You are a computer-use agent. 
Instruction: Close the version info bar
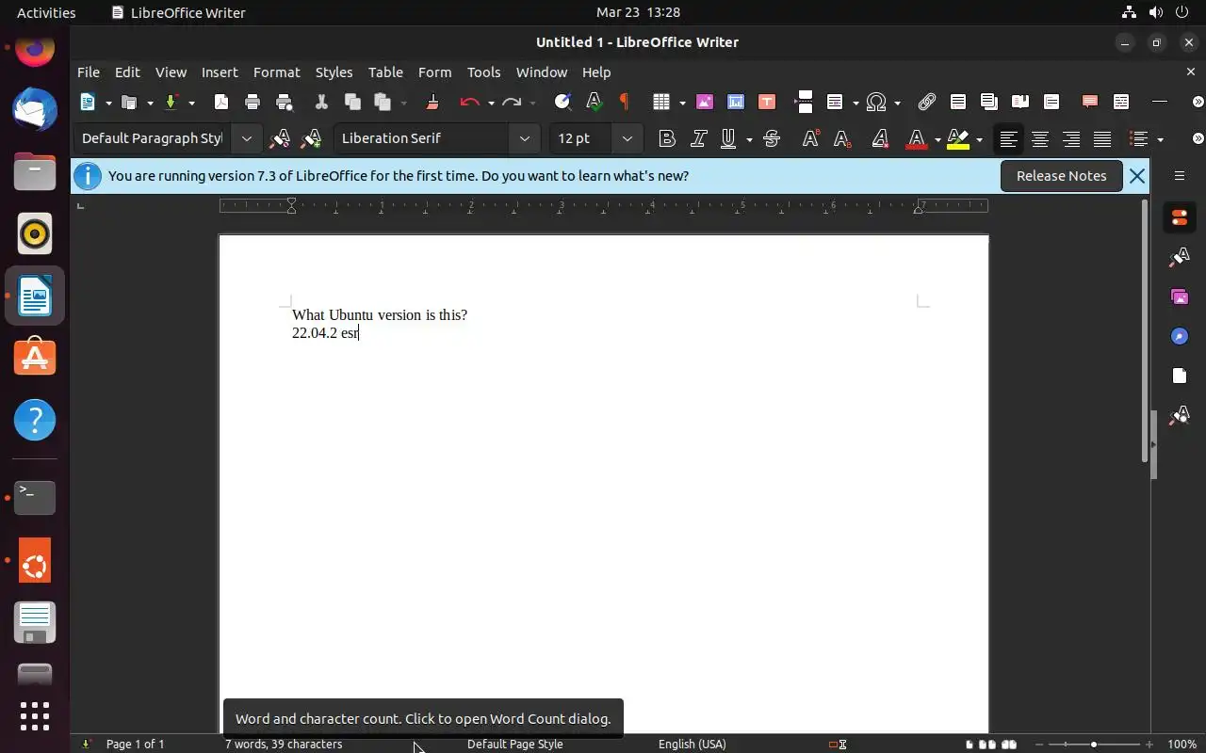point(1137,176)
